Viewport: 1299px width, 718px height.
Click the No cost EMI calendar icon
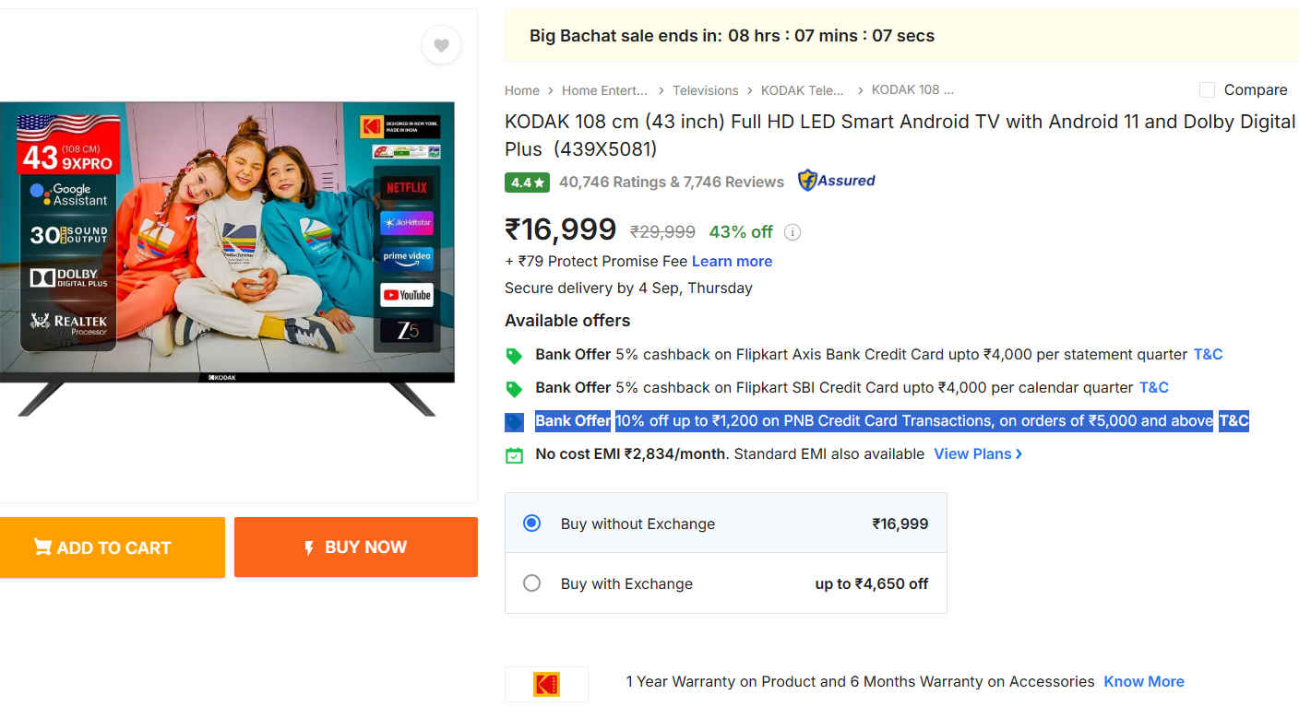click(514, 455)
